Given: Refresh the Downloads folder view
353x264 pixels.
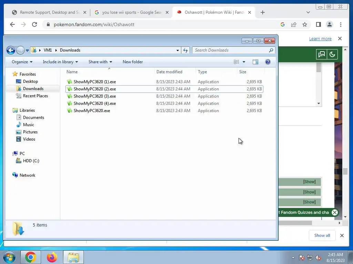Looking at the screenshot, I should [185, 50].
